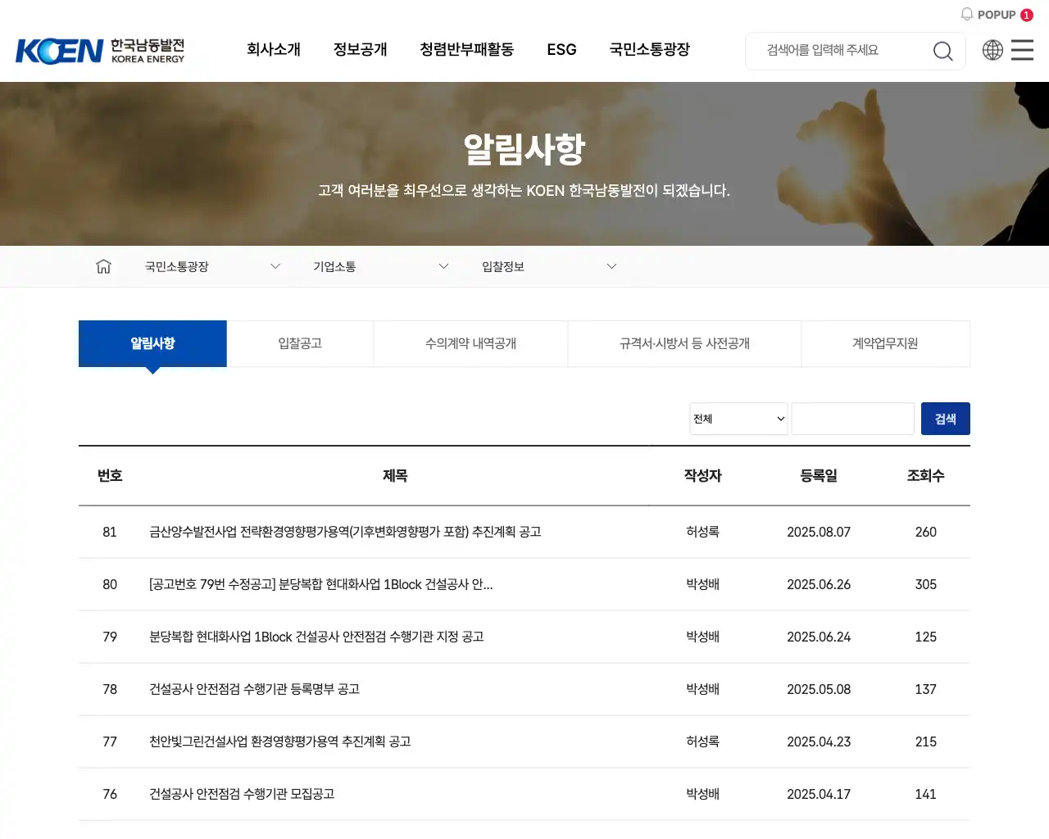Open the ESG menu item

point(561,49)
